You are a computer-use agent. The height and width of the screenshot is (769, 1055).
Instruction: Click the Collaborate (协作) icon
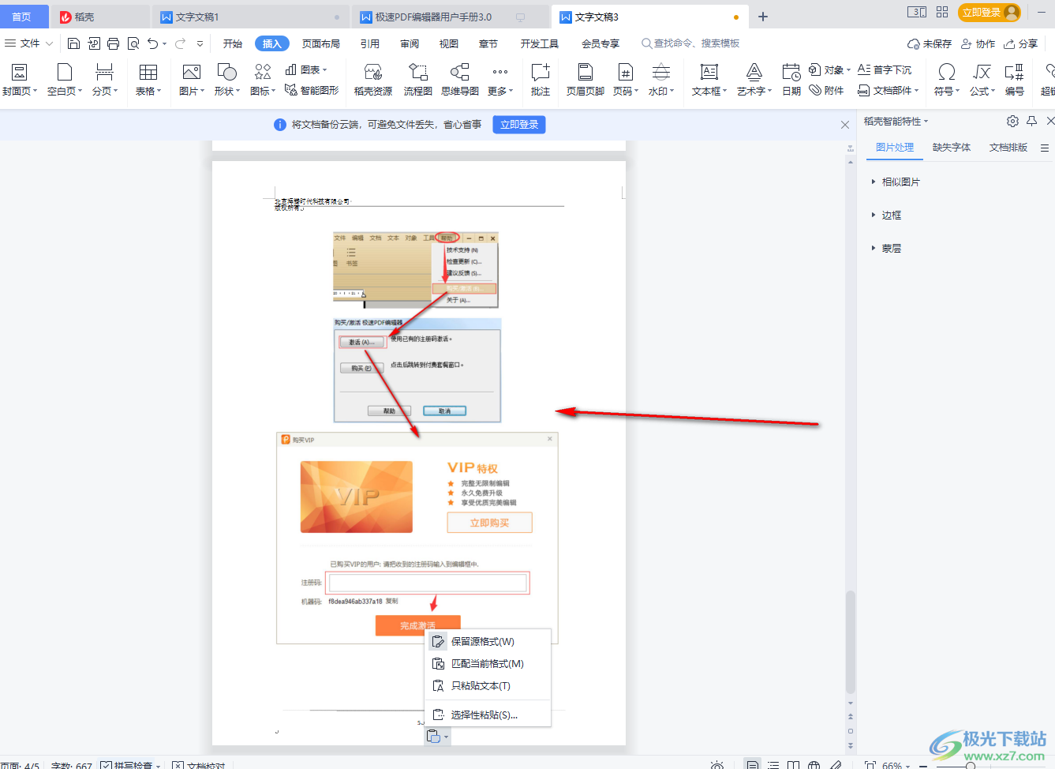coord(978,43)
